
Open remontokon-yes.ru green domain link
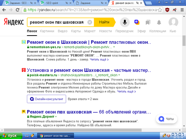tap(45, 47)
